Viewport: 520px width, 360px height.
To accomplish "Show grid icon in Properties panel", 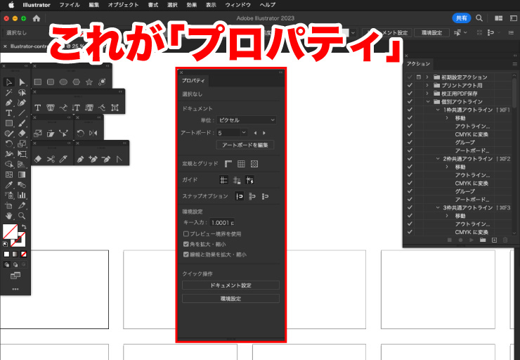I will click(241, 164).
